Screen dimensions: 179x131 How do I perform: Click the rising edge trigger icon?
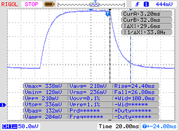pos(137,4)
